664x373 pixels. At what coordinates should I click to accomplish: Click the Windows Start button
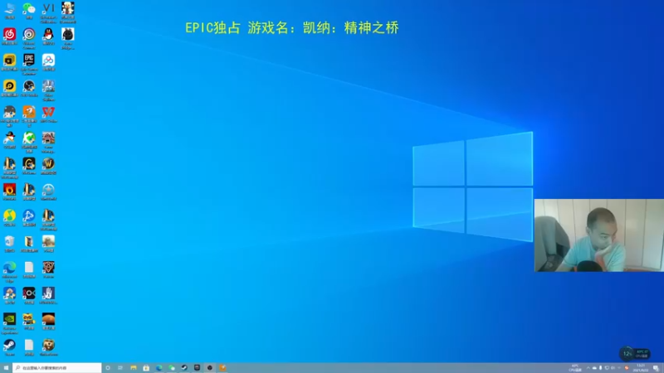click(6, 368)
